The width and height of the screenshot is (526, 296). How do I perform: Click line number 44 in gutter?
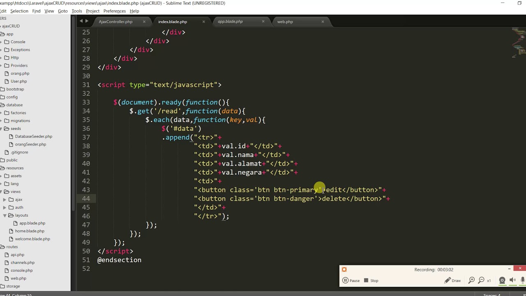[86, 199]
